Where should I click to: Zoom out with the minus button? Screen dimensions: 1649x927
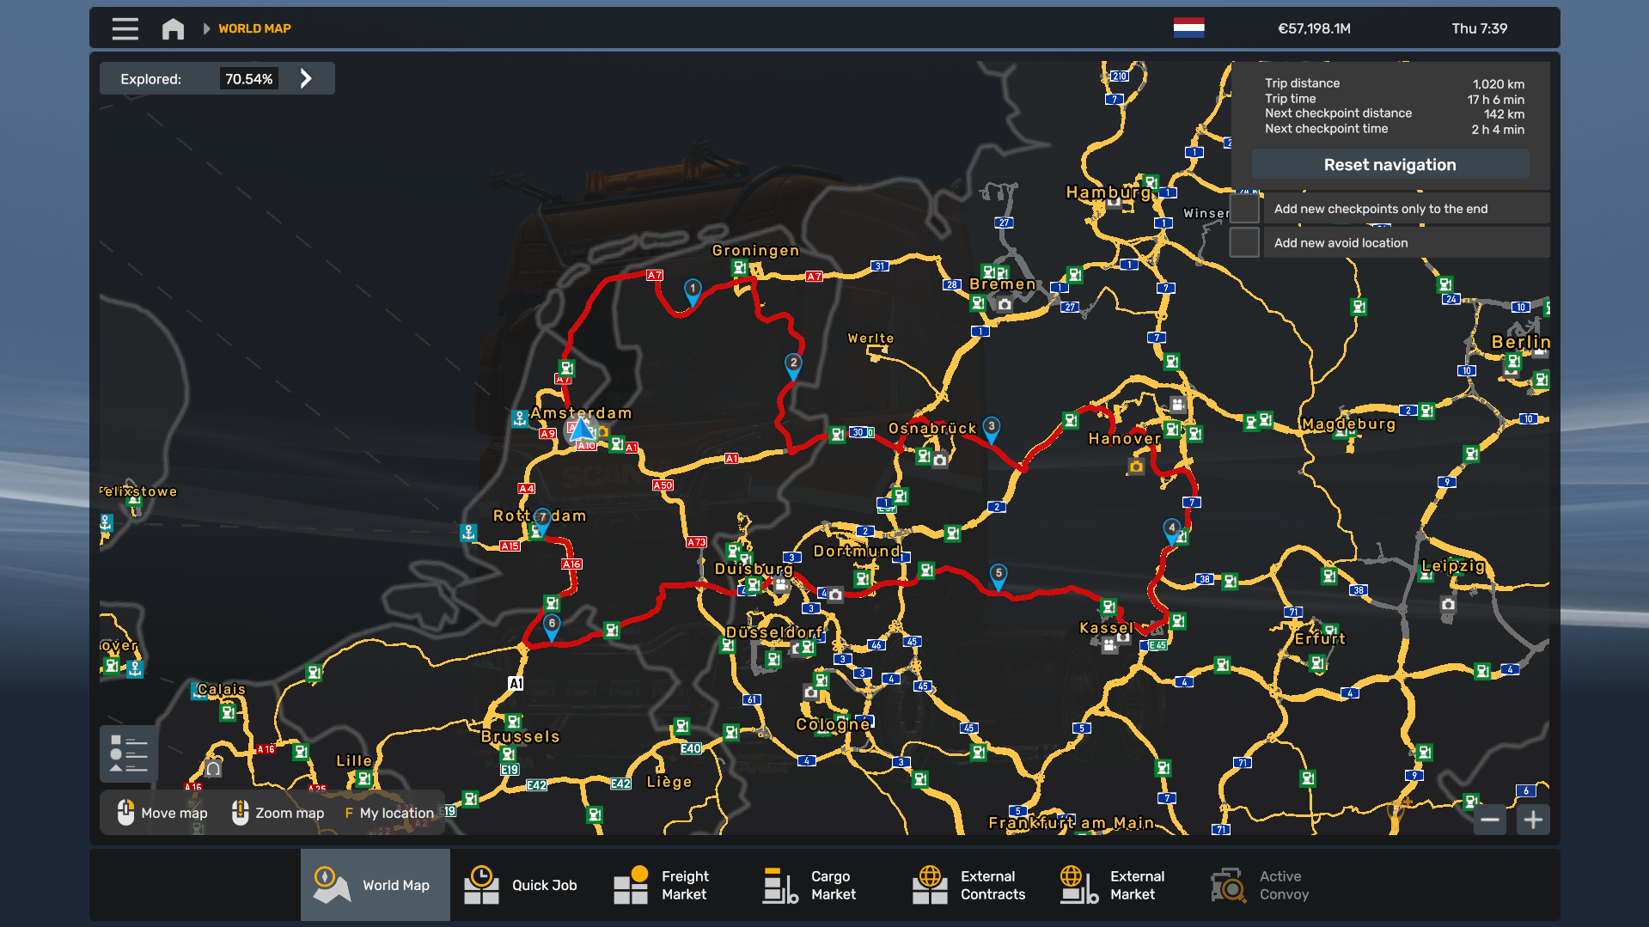(1490, 820)
